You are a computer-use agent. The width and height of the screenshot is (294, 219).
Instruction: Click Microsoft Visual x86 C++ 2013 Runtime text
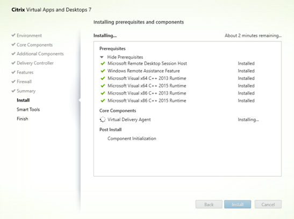tap(147, 93)
